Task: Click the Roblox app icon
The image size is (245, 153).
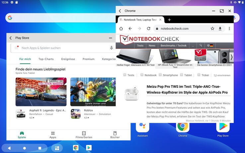Action: [76, 114]
